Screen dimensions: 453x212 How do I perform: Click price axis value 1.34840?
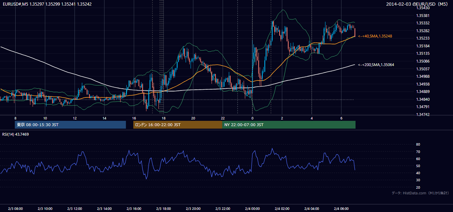[x=423, y=99]
